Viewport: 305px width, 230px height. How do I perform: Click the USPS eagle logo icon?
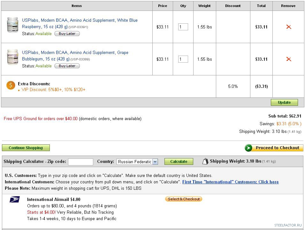click(x=14, y=200)
